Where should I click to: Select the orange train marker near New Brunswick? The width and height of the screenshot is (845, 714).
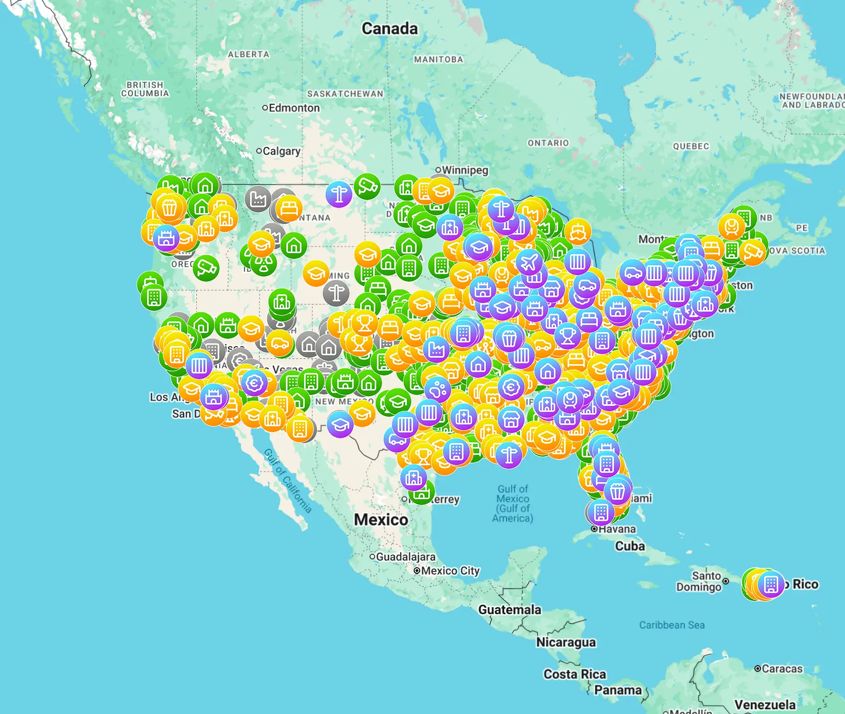tap(731, 227)
